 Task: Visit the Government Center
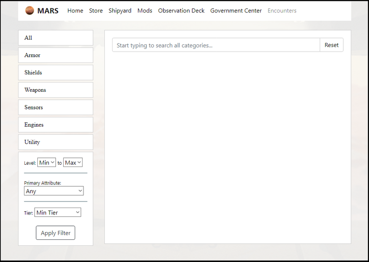coord(236,11)
